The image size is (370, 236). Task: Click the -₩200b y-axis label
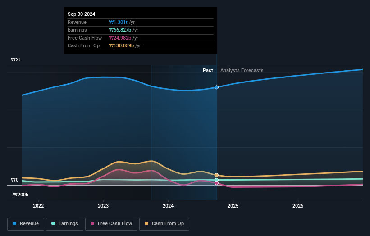click(19, 195)
